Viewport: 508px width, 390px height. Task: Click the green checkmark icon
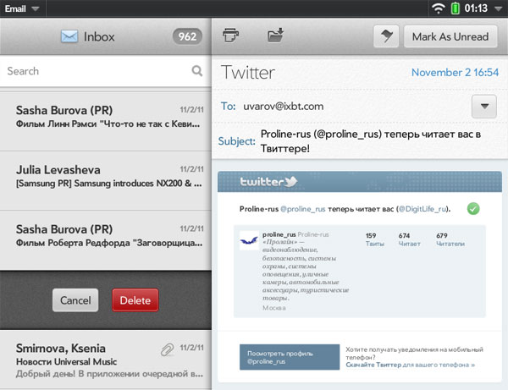[x=473, y=209]
